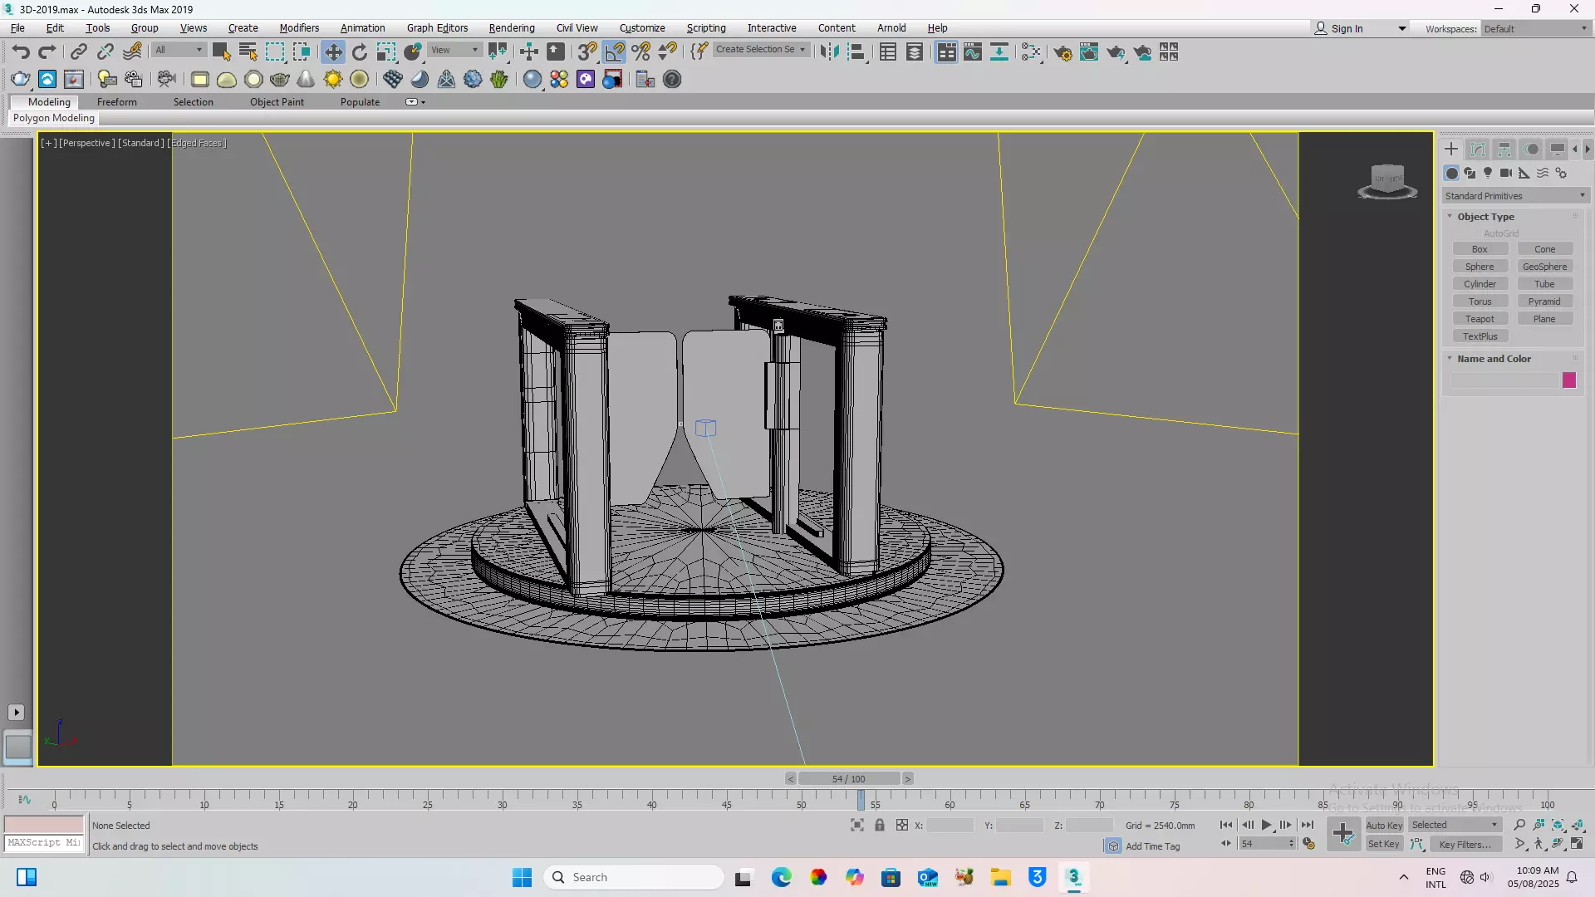The width and height of the screenshot is (1595, 897).
Task: Click the current frame spinner arrows
Action: click(x=1291, y=844)
